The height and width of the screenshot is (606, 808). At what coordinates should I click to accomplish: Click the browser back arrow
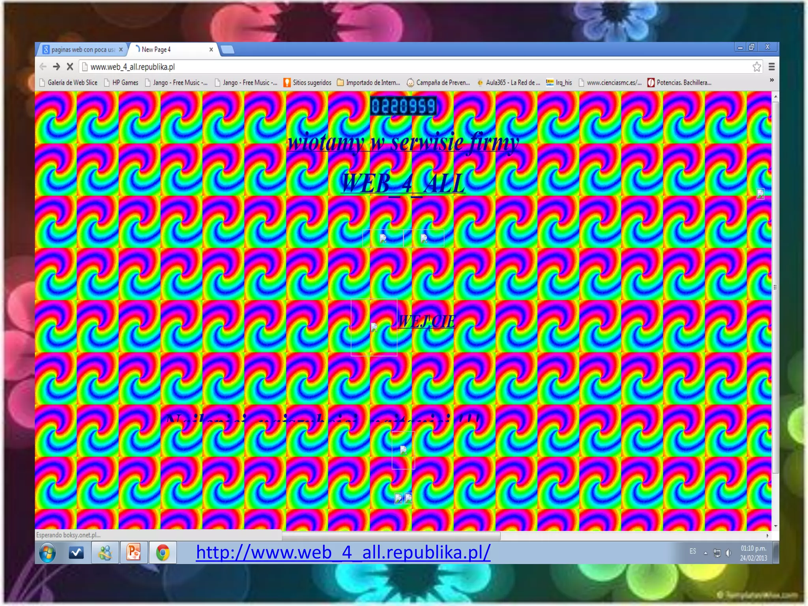43,67
